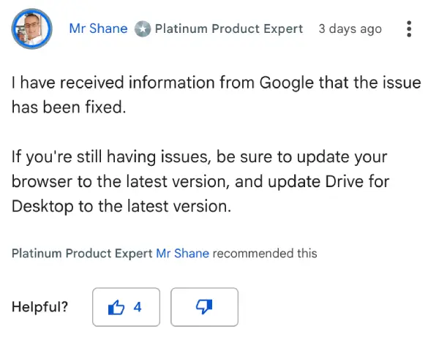This screenshot has height=337, width=439.
Task: Click "Desktop to the latest version." line
Action: click(x=121, y=206)
